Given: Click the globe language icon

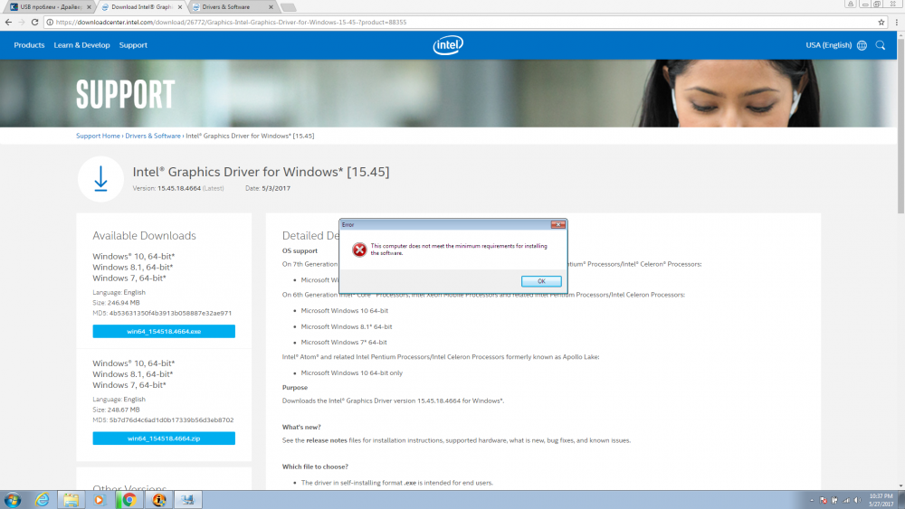Looking at the screenshot, I should coord(862,45).
